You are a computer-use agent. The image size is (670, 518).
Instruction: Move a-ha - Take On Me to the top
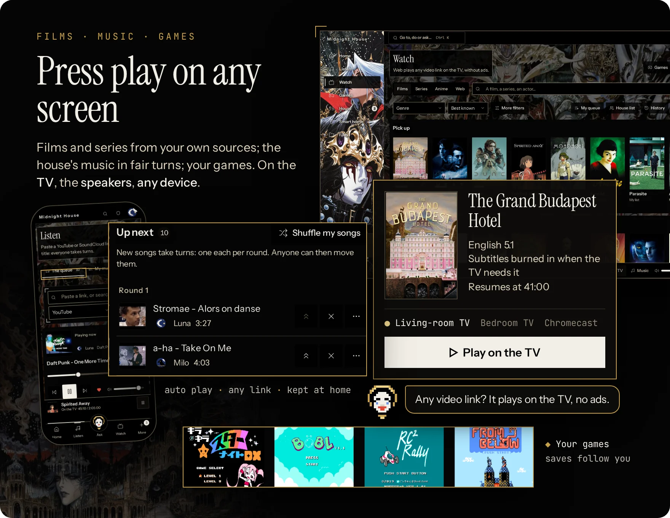point(306,356)
